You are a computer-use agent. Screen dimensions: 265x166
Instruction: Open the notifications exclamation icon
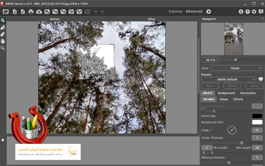pos(261,11)
